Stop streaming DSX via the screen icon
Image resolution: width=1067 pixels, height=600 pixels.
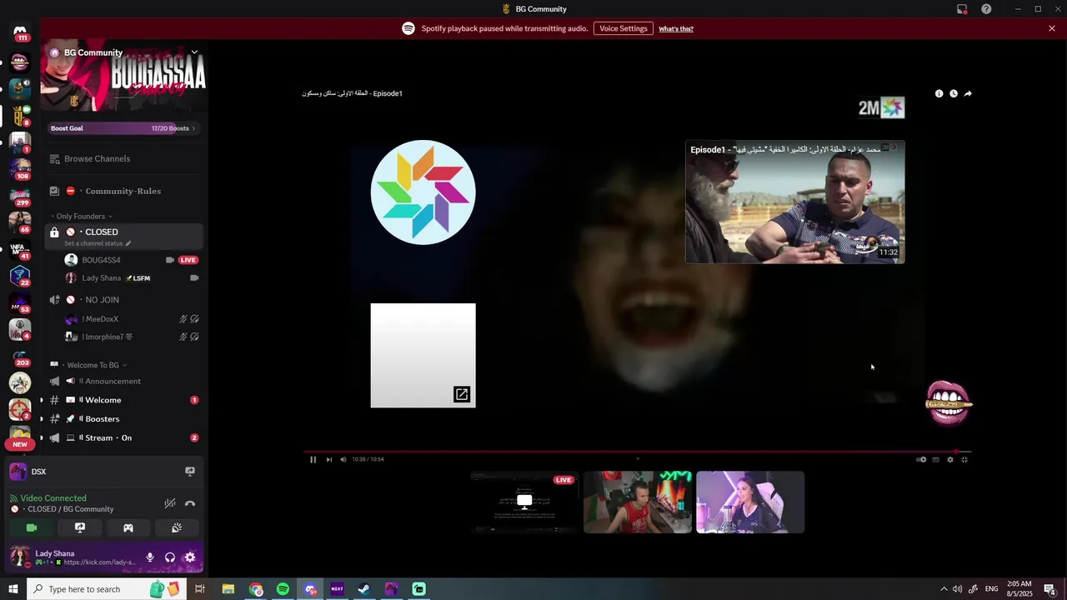point(190,472)
